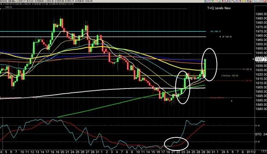Click the 75.00 stochastic level label

pyautogui.click(x=257, y=125)
